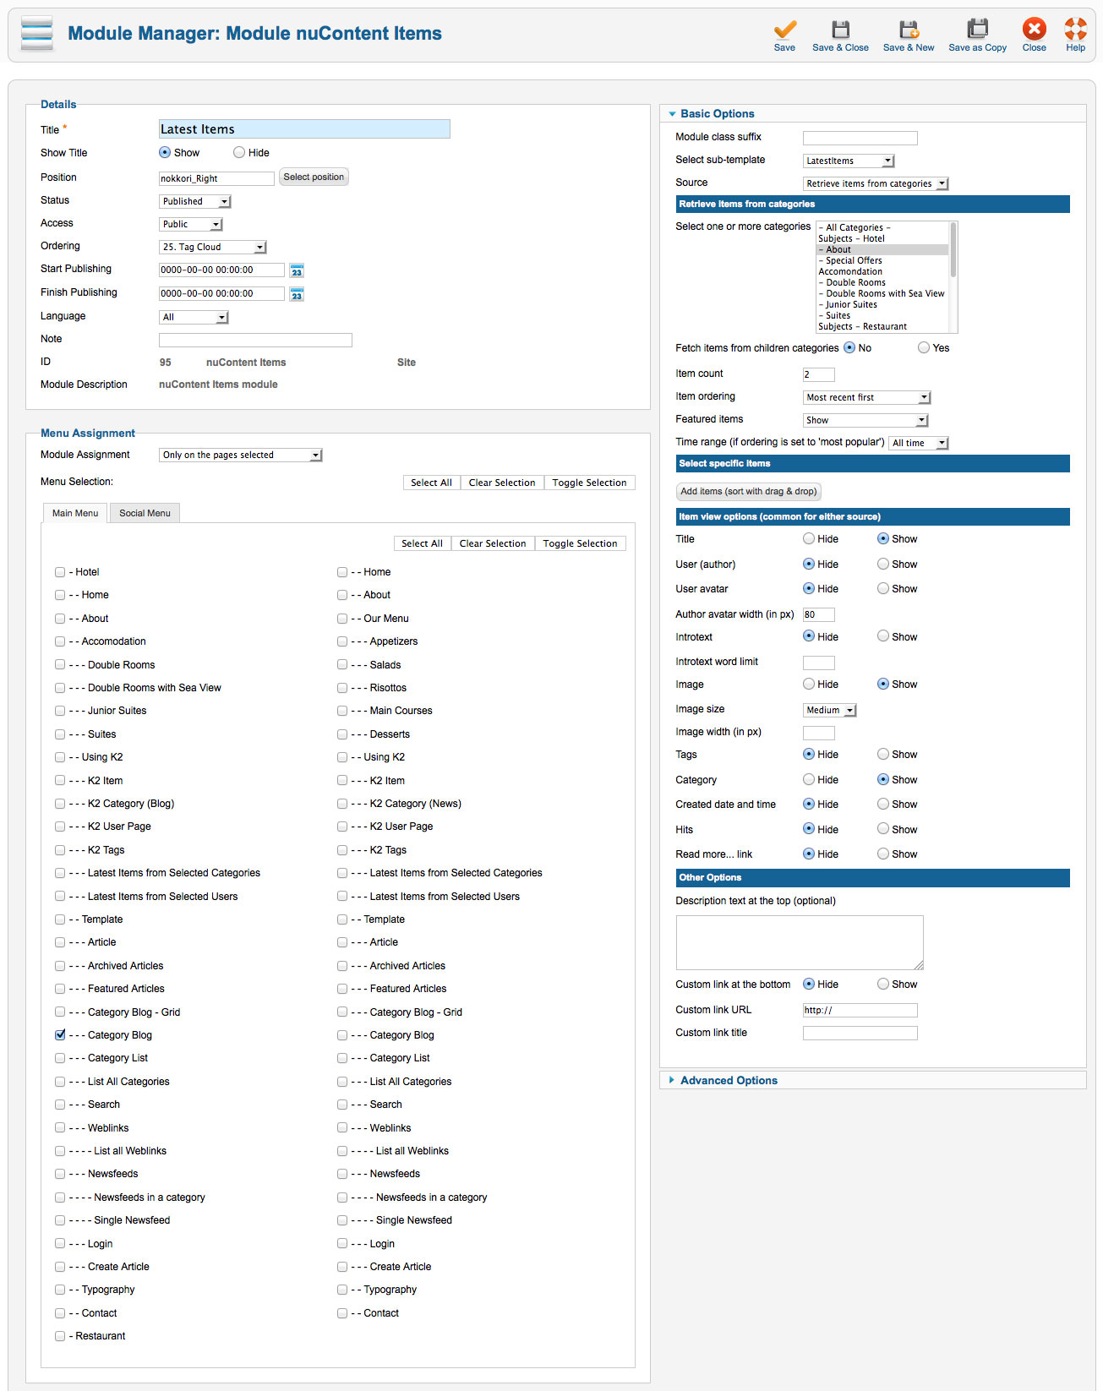
Task: Set Image option to Hide
Action: pos(809,685)
